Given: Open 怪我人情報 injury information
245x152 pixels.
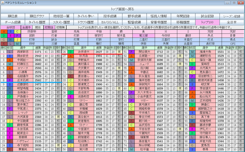Looking at the screenshot, I should tap(159, 16).
